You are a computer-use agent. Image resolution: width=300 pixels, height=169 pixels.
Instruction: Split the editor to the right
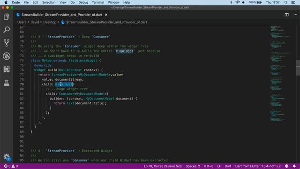[286, 15]
